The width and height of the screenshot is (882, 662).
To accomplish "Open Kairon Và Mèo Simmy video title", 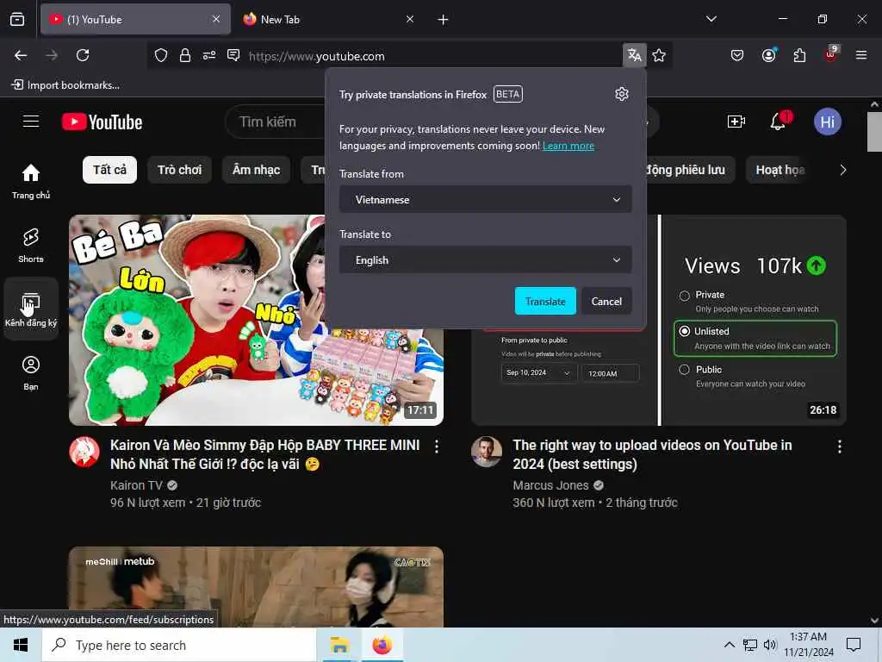I will coord(265,454).
